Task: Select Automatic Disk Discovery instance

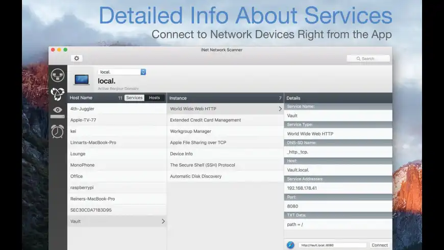Action: [226, 176]
